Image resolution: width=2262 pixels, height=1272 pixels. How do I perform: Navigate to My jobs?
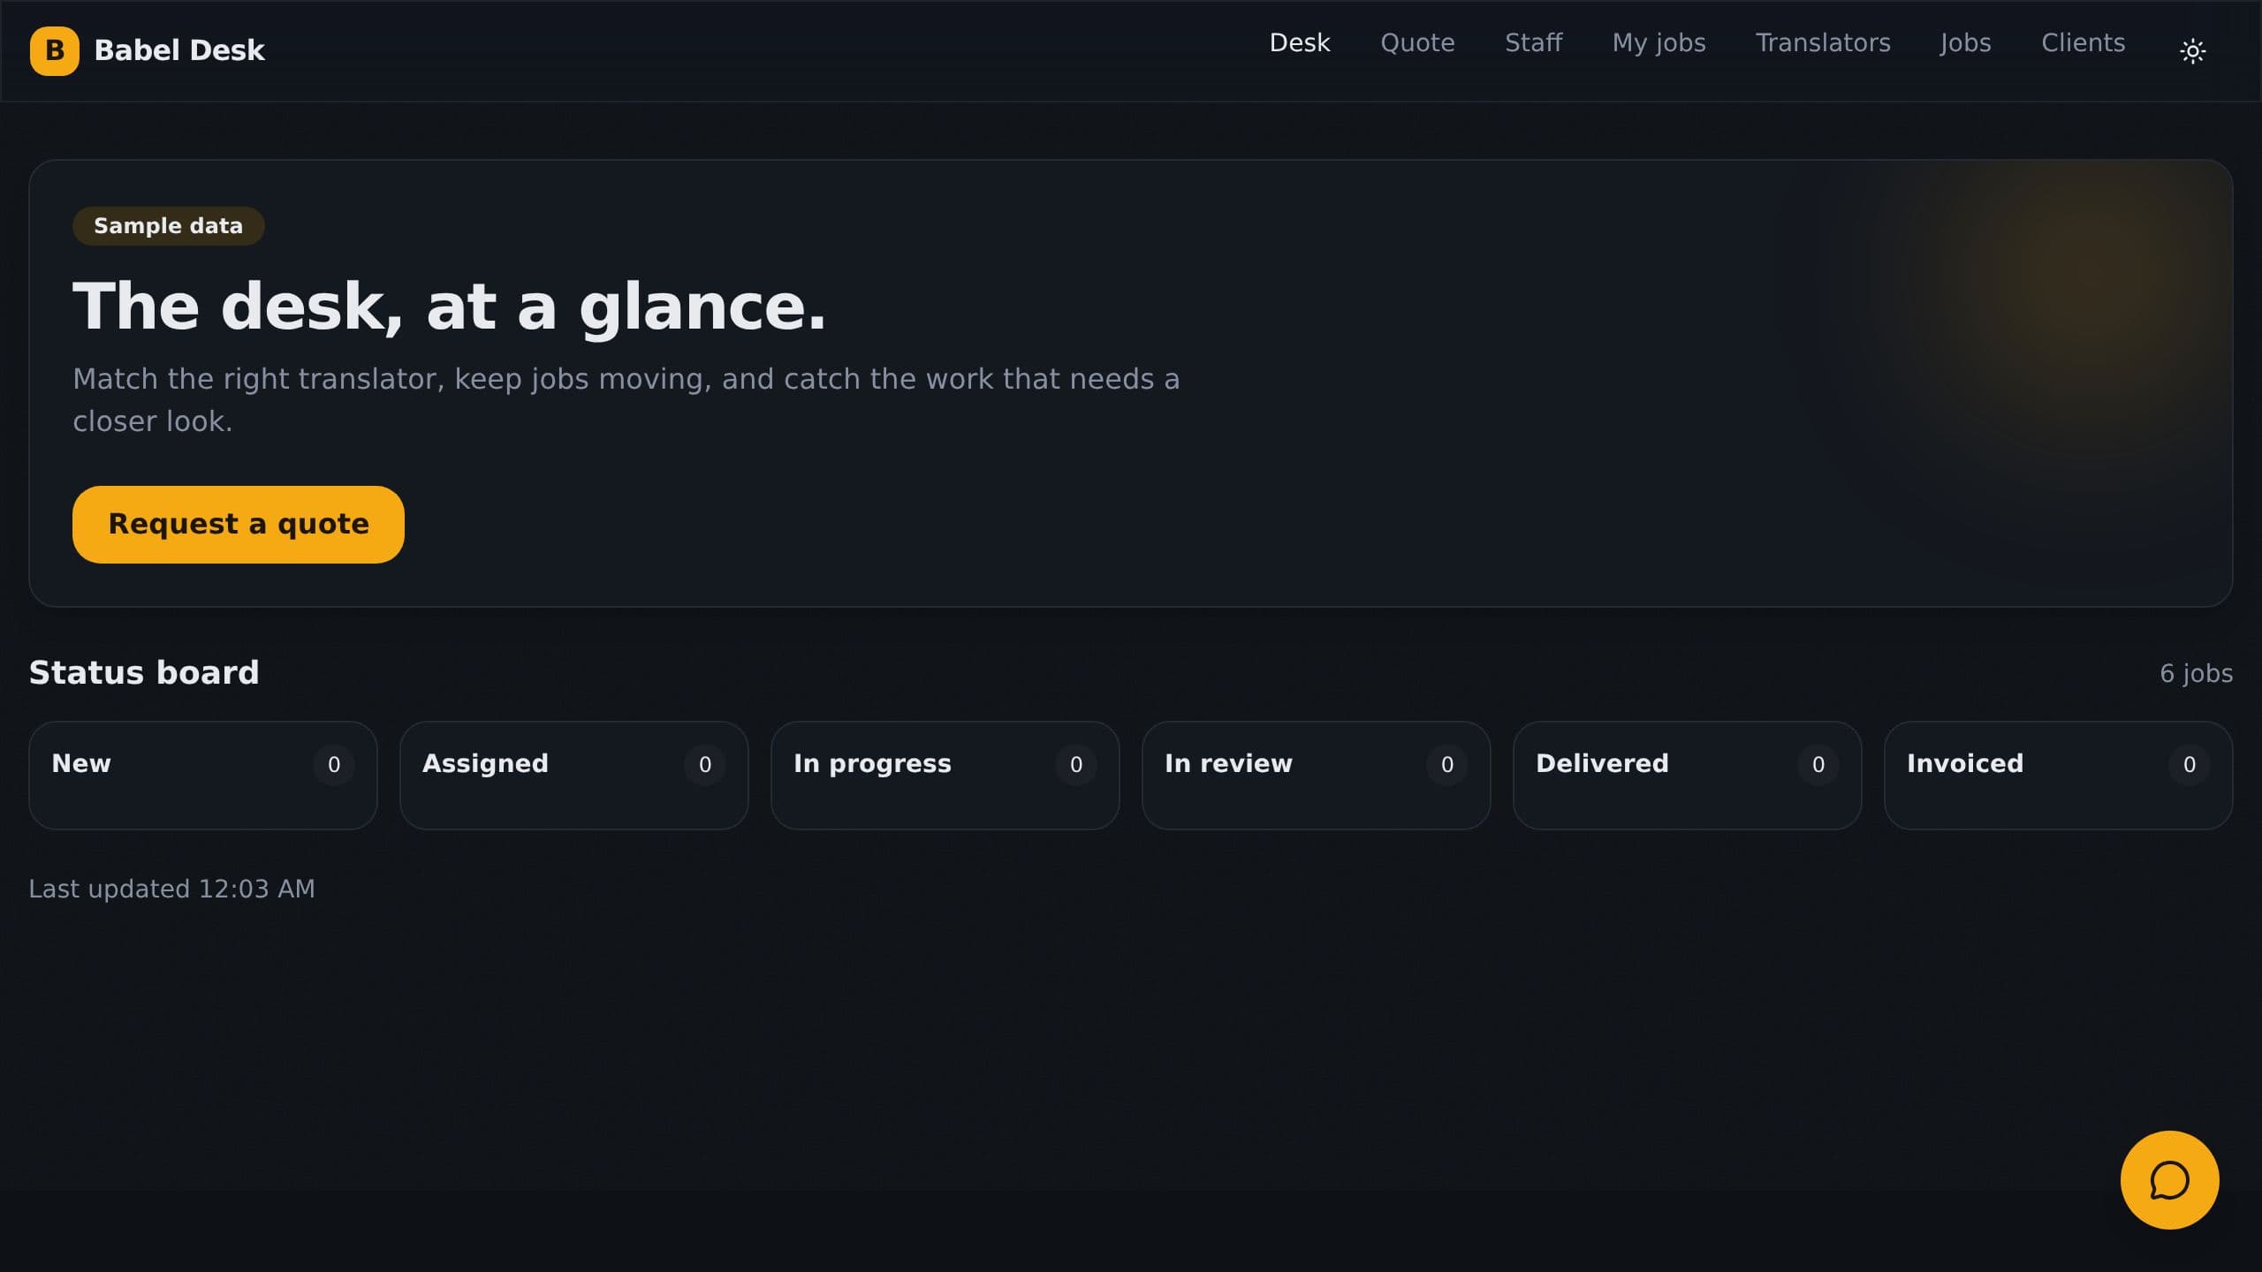tap(1659, 42)
